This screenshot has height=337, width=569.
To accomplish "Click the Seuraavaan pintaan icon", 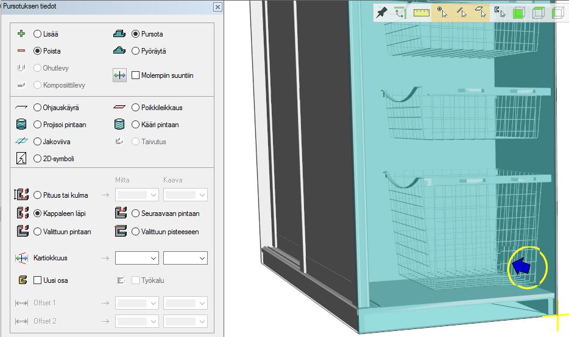I will pos(121,213).
